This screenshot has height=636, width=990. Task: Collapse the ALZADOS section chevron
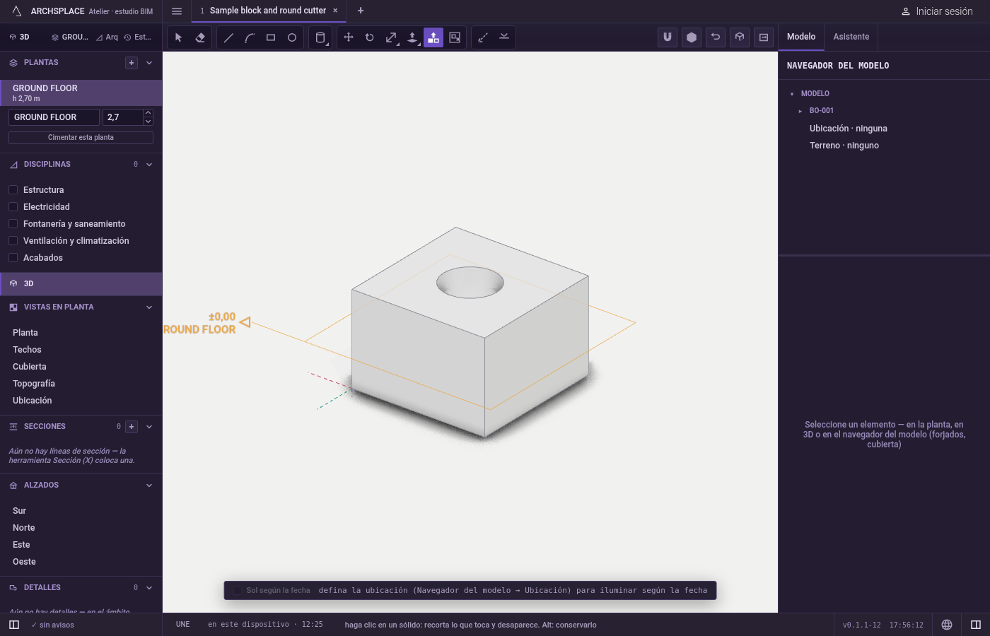pos(149,485)
